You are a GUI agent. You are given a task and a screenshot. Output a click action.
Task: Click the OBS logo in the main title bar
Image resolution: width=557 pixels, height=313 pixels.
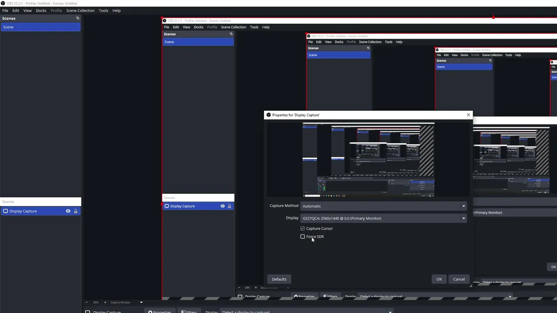click(3, 3)
